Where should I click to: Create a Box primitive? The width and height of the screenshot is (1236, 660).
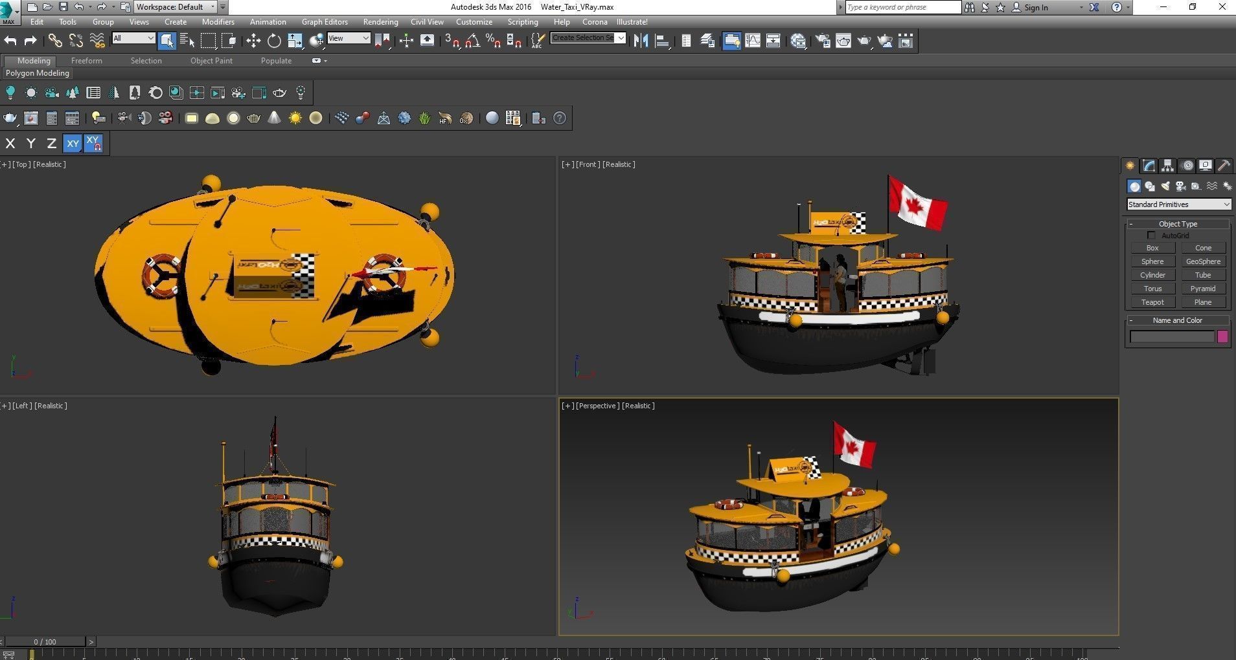click(x=1152, y=248)
